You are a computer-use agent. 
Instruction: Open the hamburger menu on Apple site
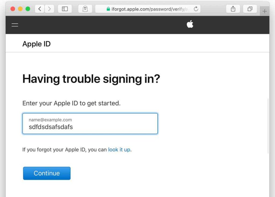point(15,25)
